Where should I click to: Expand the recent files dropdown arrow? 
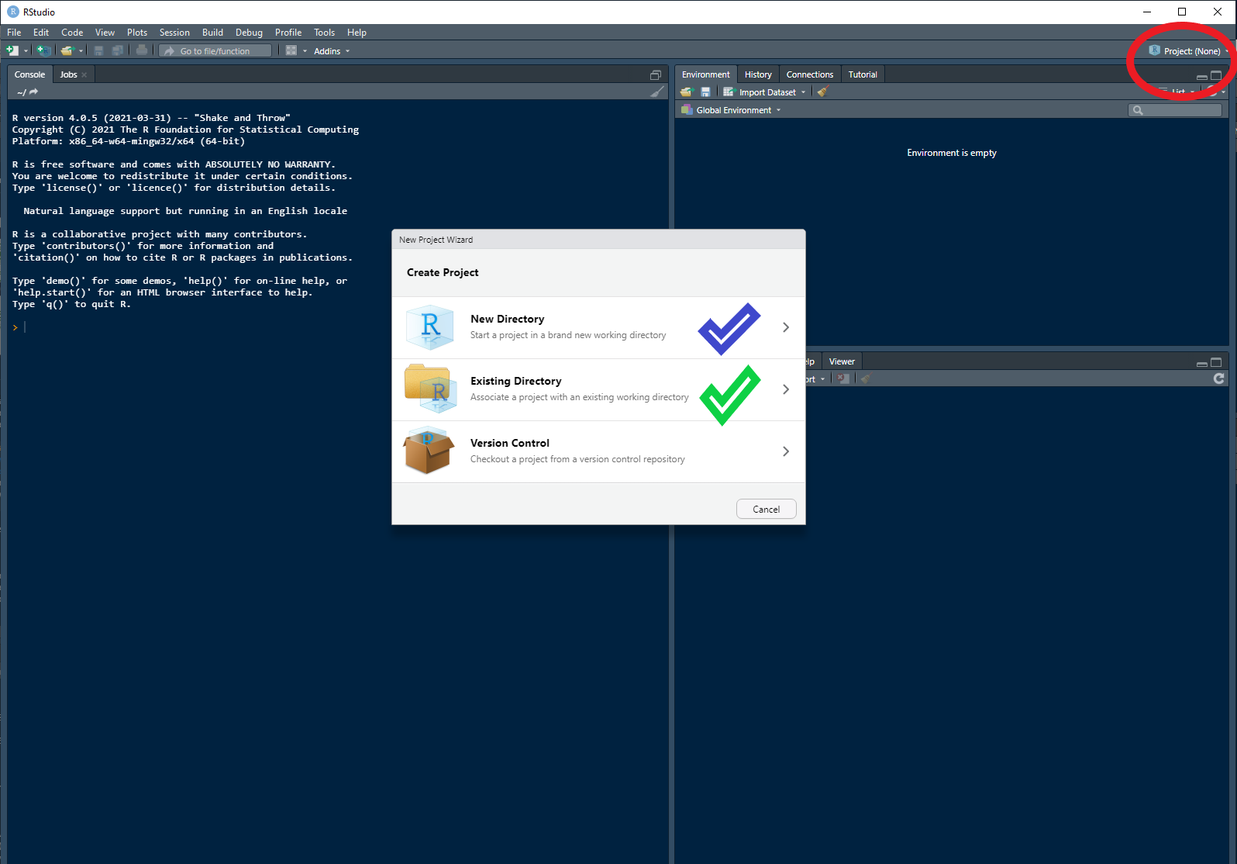[x=81, y=51]
